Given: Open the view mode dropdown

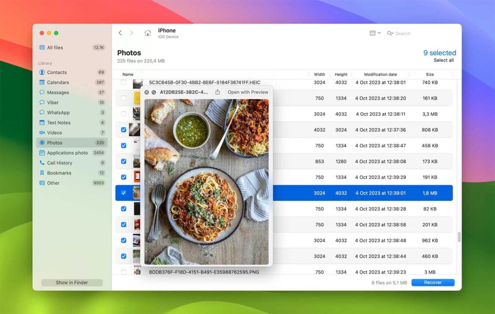Looking at the screenshot, I should coord(375,33).
